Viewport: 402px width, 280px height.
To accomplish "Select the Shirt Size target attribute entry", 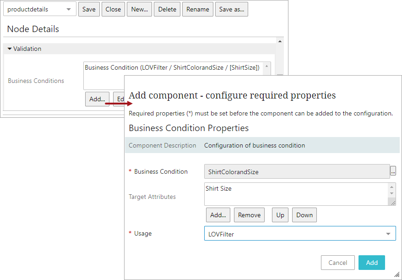I will click(219, 188).
